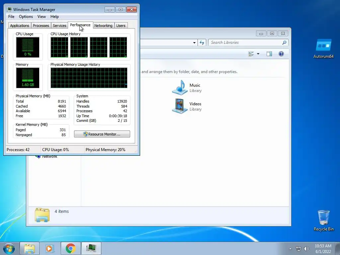Click the Total physical memory value 8191
This screenshot has width=340, height=255.
[x=62, y=101]
